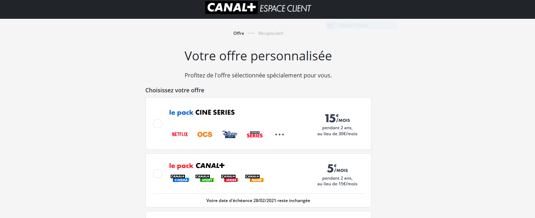Click the le pack CANAL+ title
535x218 pixels.
pyautogui.click(x=197, y=166)
